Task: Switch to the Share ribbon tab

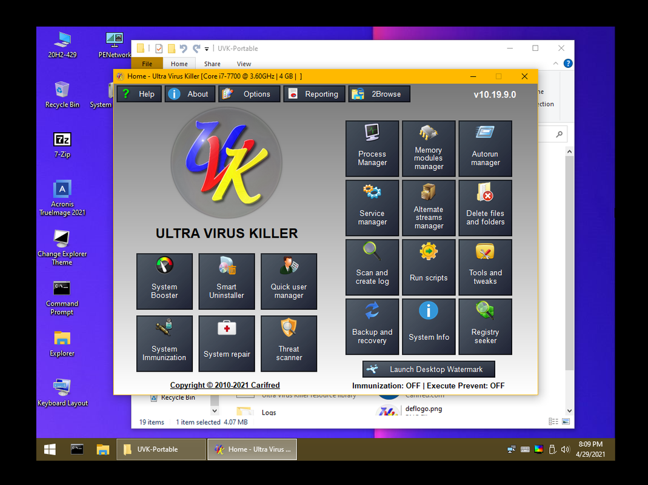Action: pos(212,64)
